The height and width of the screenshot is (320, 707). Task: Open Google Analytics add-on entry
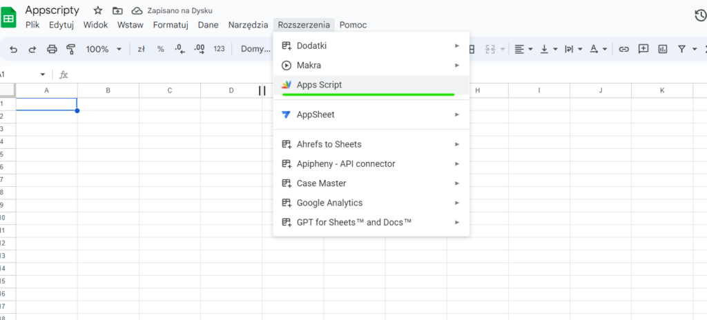371,203
